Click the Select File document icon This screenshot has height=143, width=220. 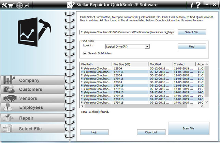tap(8, 128)
